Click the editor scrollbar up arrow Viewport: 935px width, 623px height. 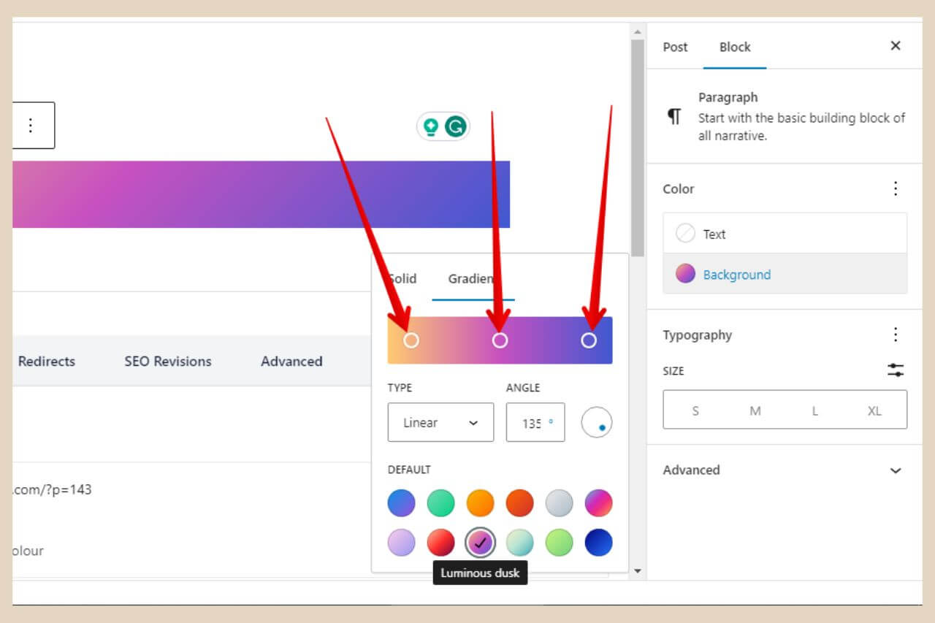point(638,32)
